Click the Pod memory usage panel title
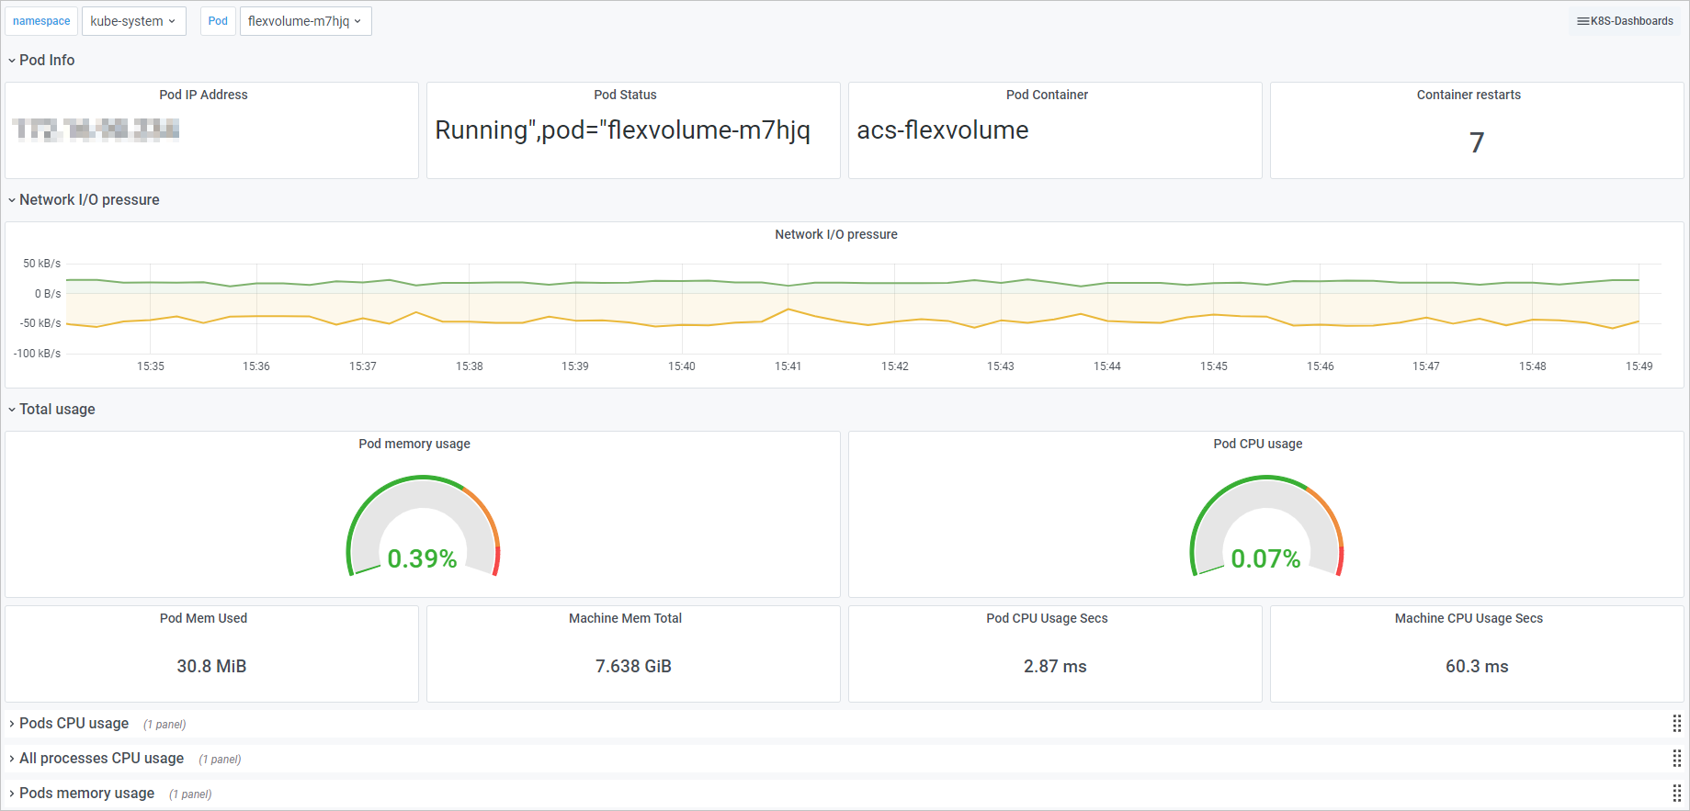Viewport: 1690px width, 811px height. pos(414,444)
